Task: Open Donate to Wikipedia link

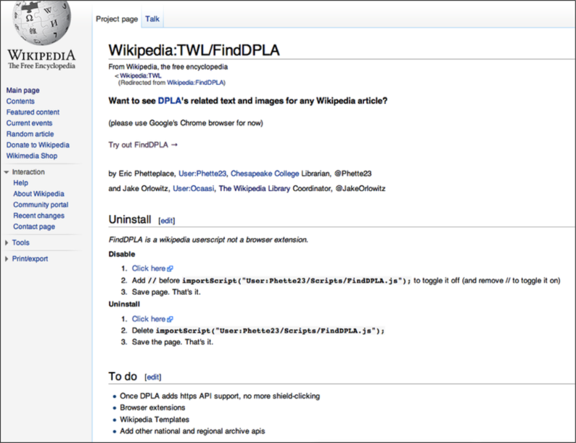Action: (38, 145)
